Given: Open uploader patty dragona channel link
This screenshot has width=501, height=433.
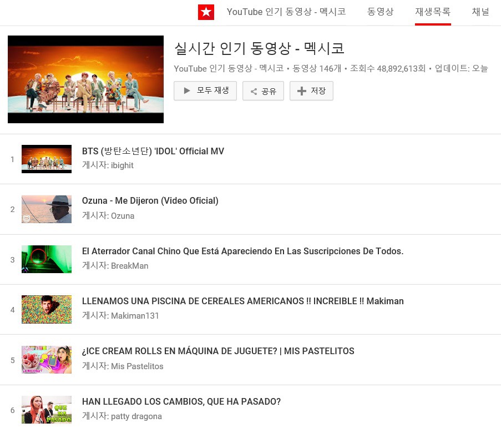Looking at the screenshot, I should click(x=136, y=416).
